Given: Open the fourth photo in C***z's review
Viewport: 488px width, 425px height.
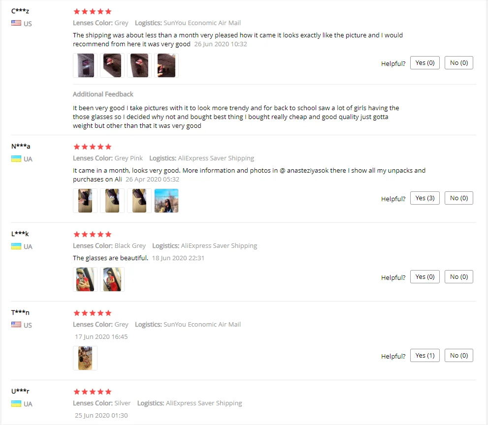Looking at the screenshot, I should tap(166, 65).
